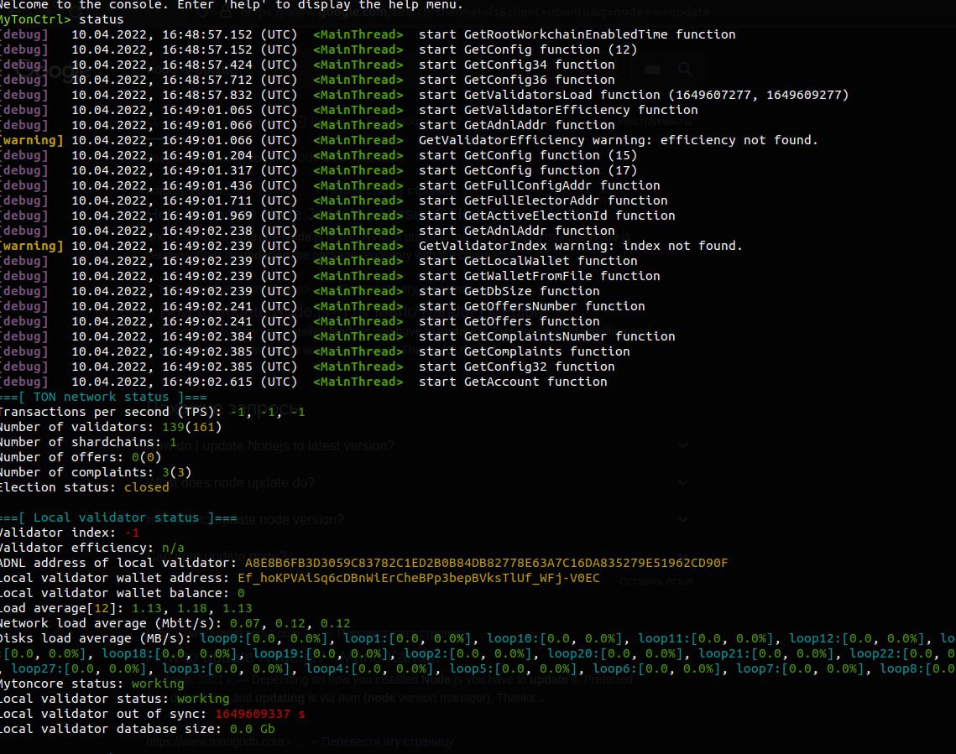
Task: Select the Number of shardchains value
Action: coord(173,442)
